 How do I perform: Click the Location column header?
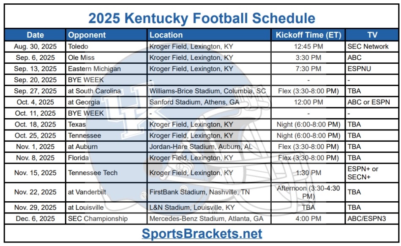(209, 35)
